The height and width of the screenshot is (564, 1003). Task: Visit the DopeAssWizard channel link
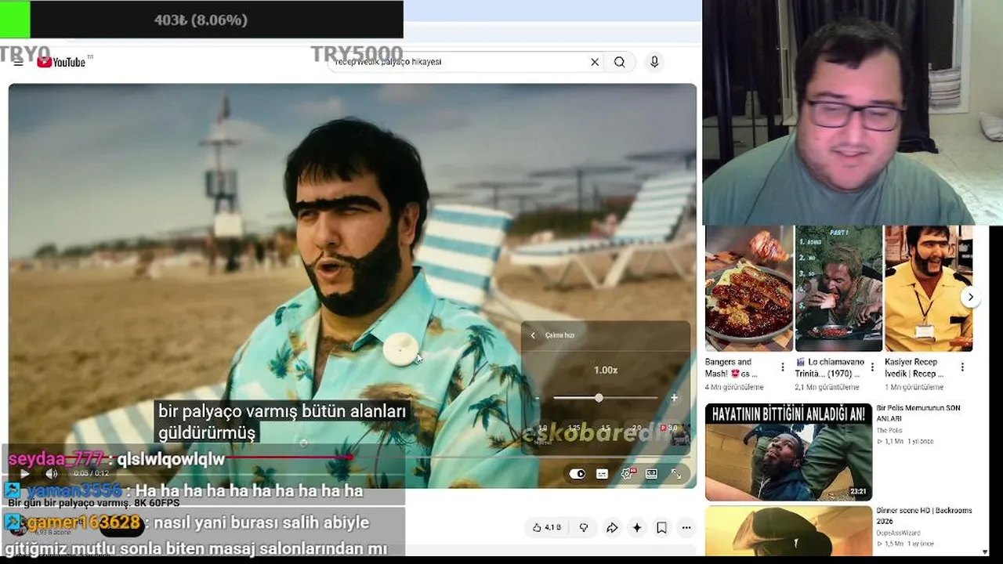pos(899,533)
